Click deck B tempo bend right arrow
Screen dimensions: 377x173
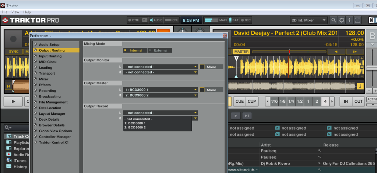point(355,52)
